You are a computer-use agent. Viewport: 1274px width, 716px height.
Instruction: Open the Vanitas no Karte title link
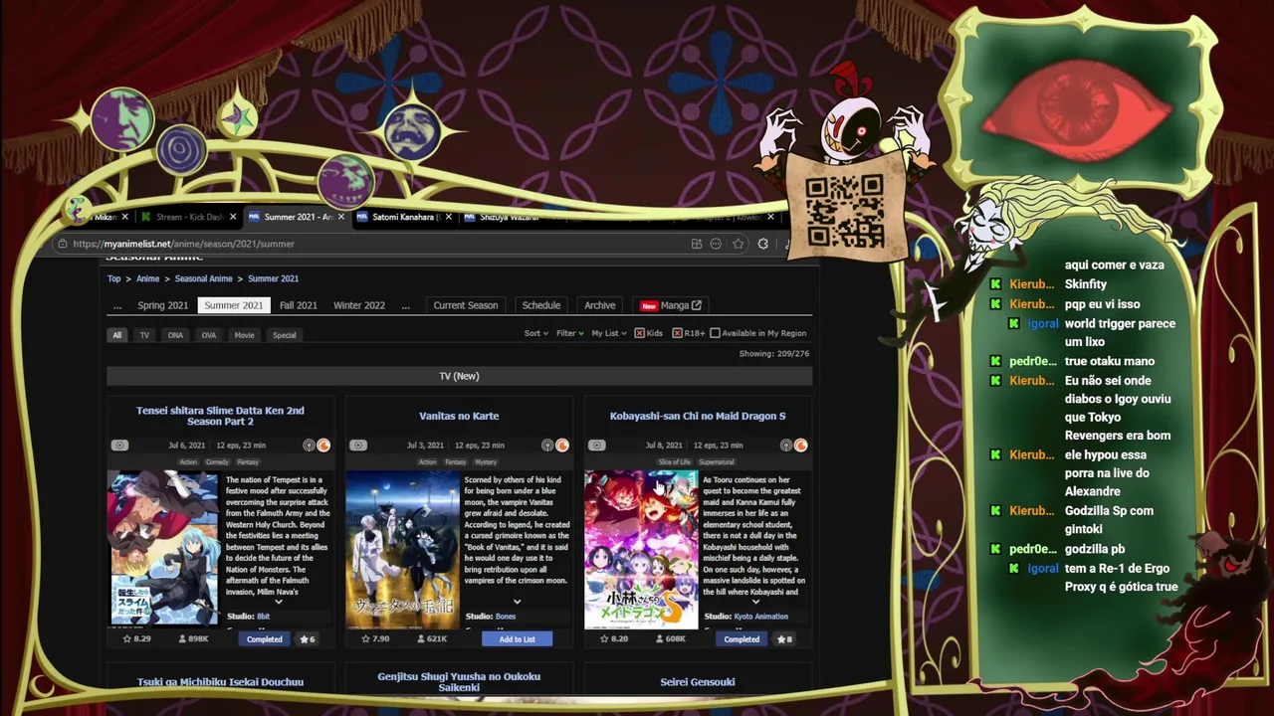click(459, 416)
